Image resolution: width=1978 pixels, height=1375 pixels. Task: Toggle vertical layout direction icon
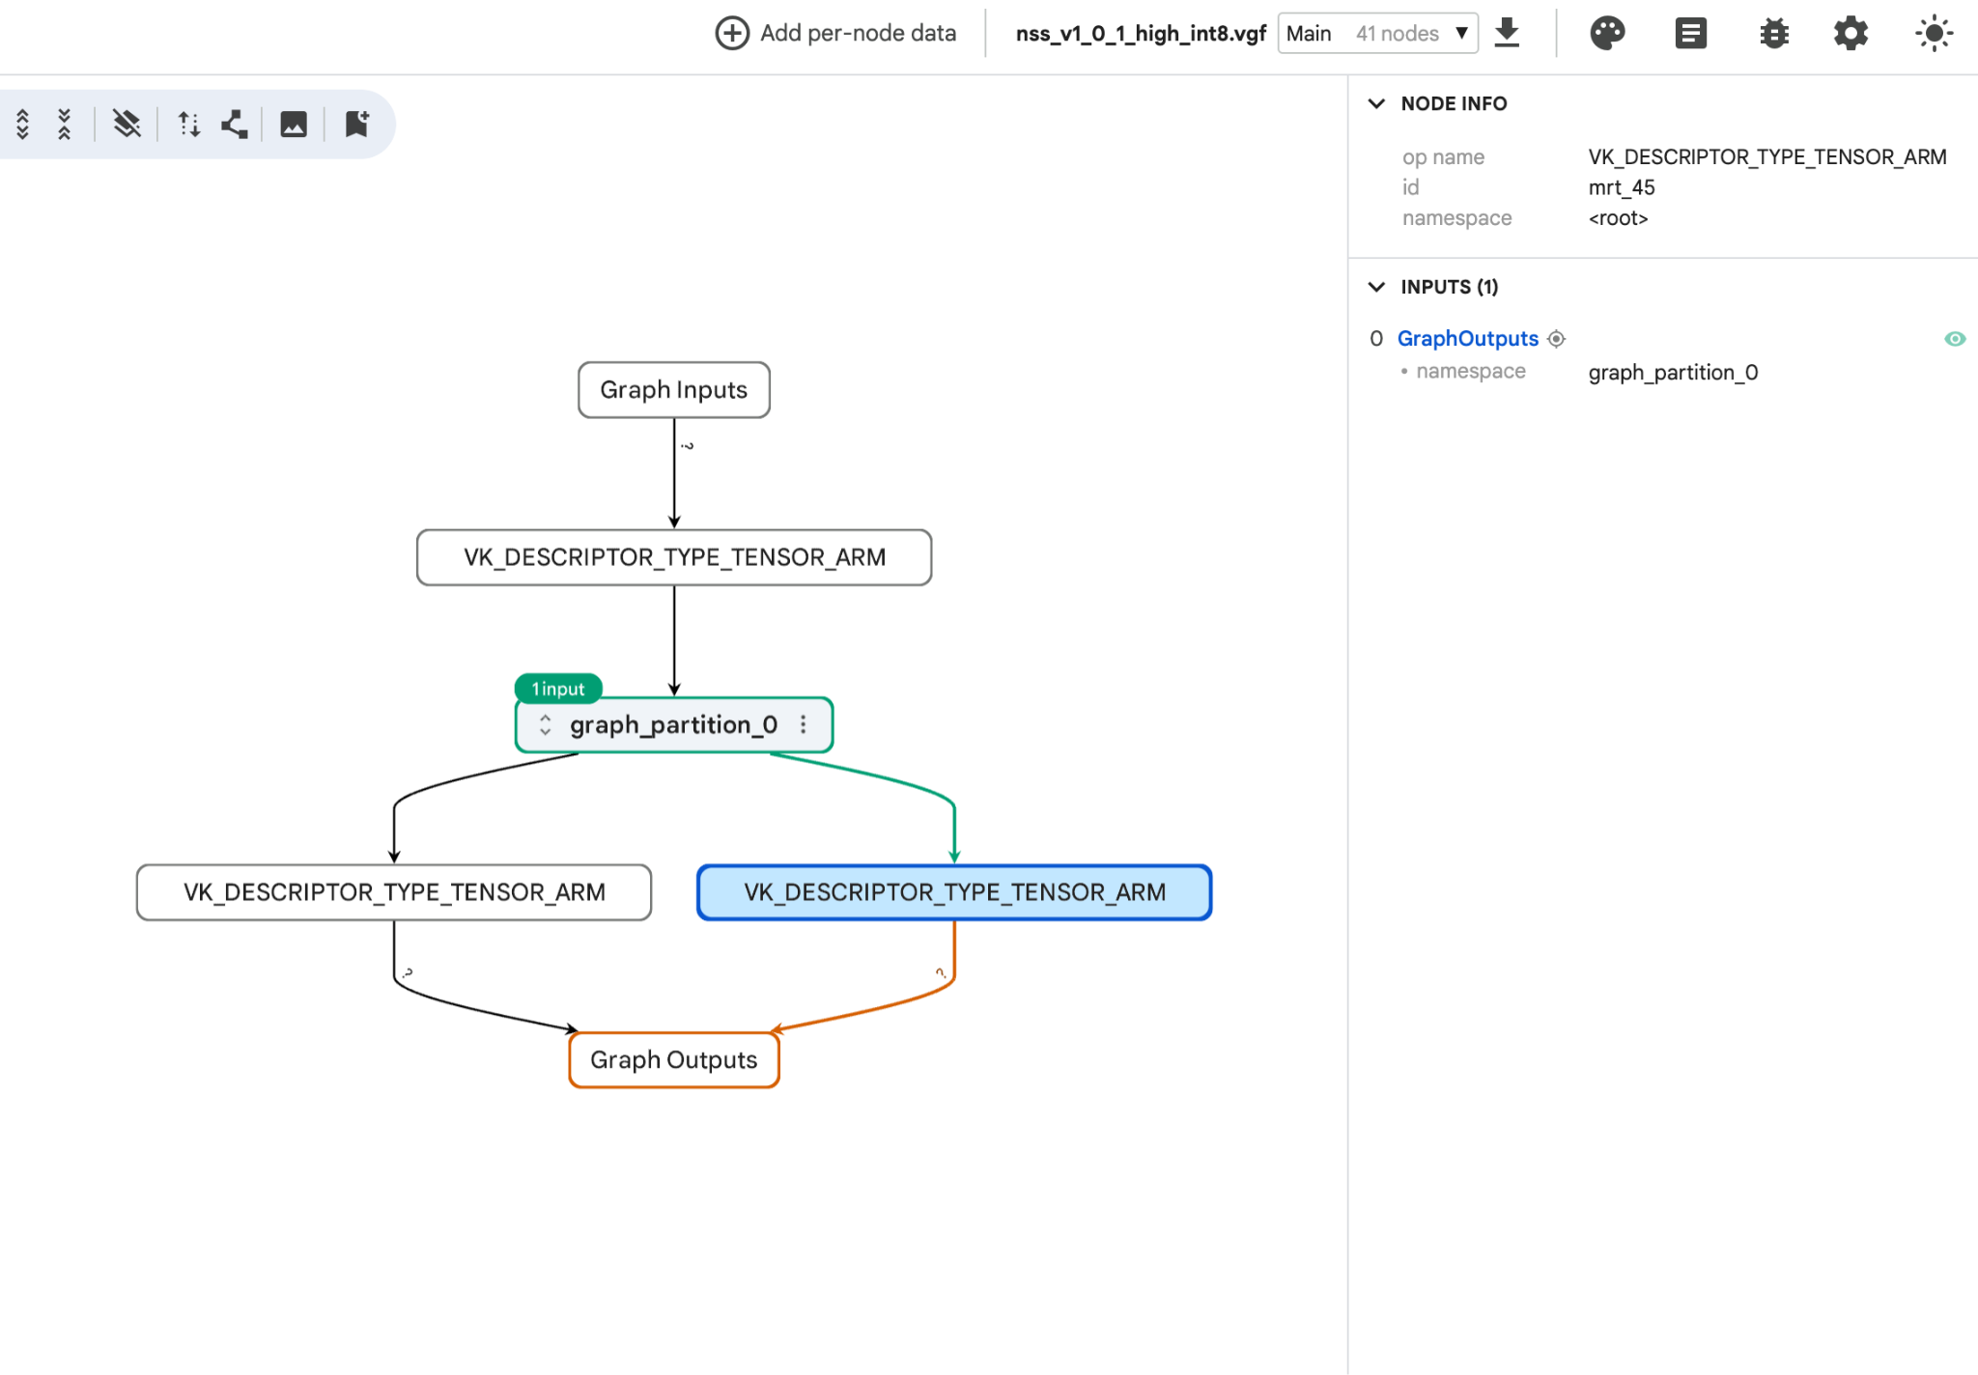click(189, 124)
